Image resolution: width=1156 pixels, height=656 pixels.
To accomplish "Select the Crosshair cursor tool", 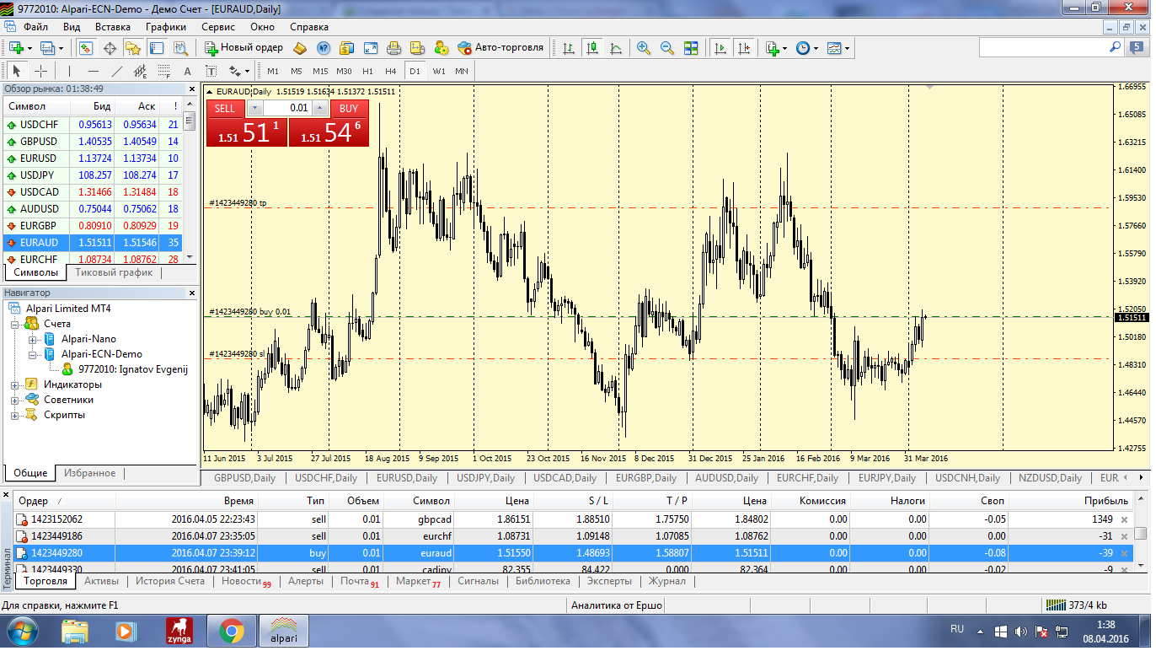I will 40,72.
